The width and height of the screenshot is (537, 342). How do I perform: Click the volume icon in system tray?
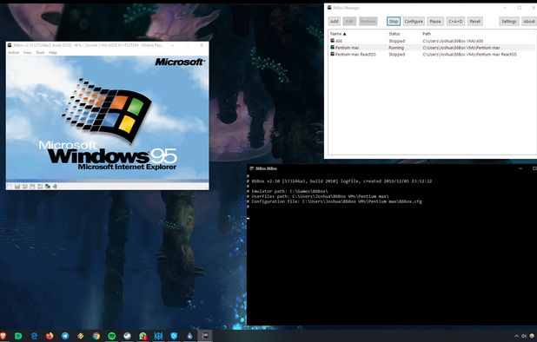[524, 336]
